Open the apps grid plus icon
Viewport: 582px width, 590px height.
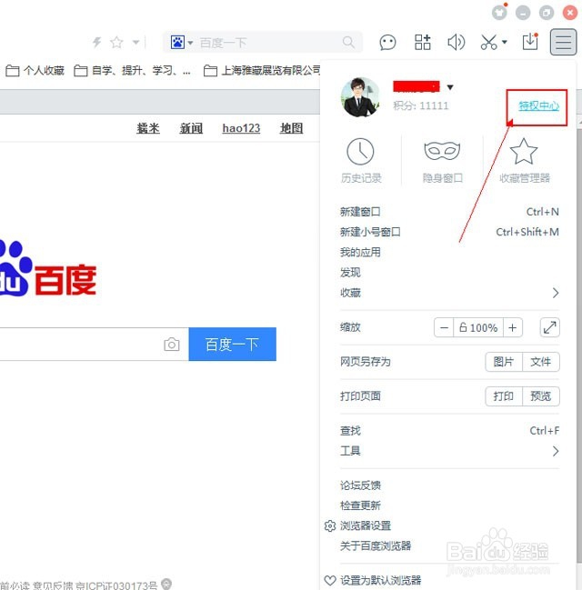tap(422, 42)
